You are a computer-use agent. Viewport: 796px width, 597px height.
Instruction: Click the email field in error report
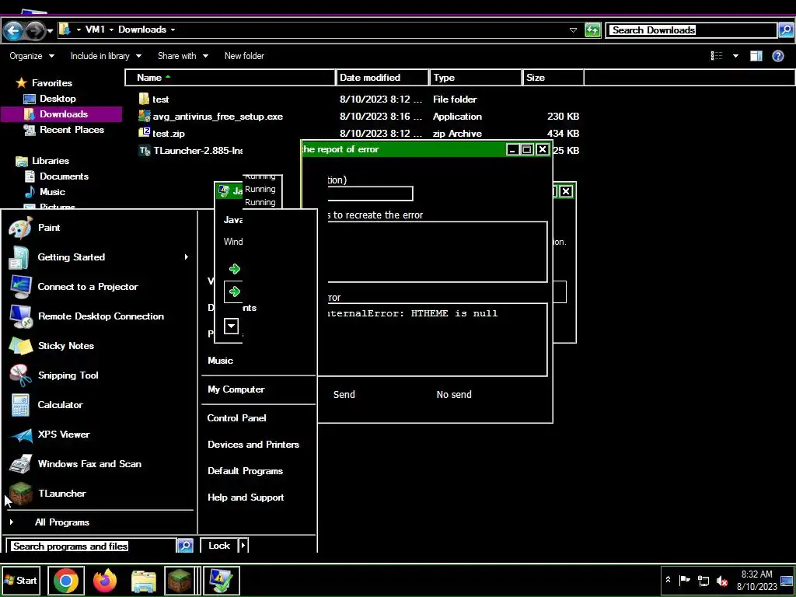[370, 194]
